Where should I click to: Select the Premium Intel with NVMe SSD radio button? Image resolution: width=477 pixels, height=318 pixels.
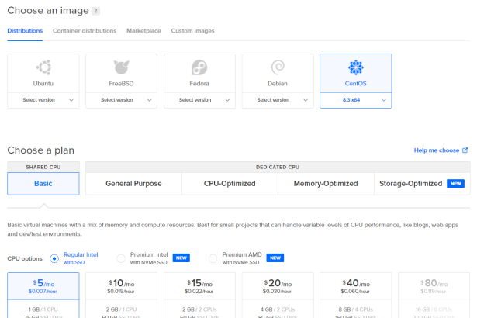121,258
